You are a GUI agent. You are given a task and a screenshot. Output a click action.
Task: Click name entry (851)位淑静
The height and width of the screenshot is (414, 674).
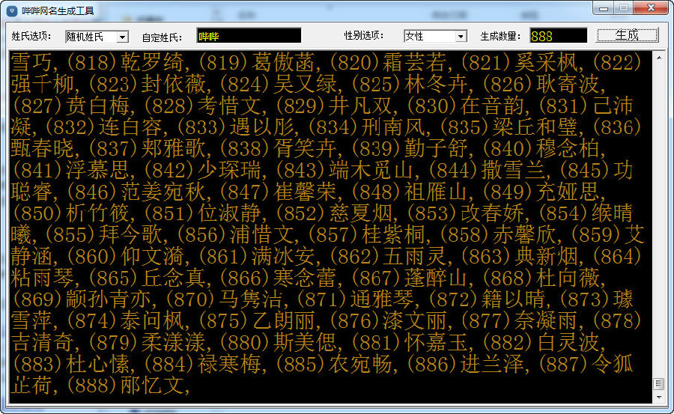point(203,213)
